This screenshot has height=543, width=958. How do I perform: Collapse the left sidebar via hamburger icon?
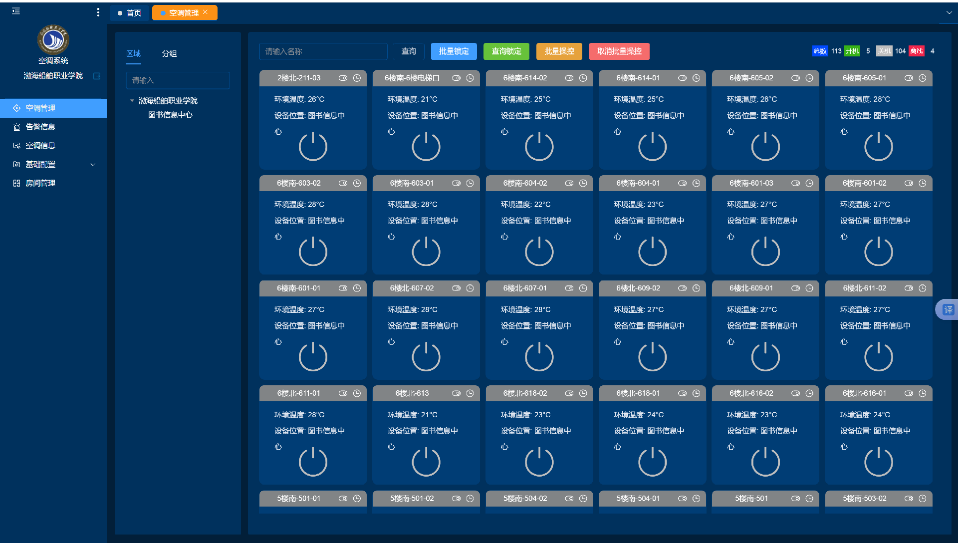[15, 10]
